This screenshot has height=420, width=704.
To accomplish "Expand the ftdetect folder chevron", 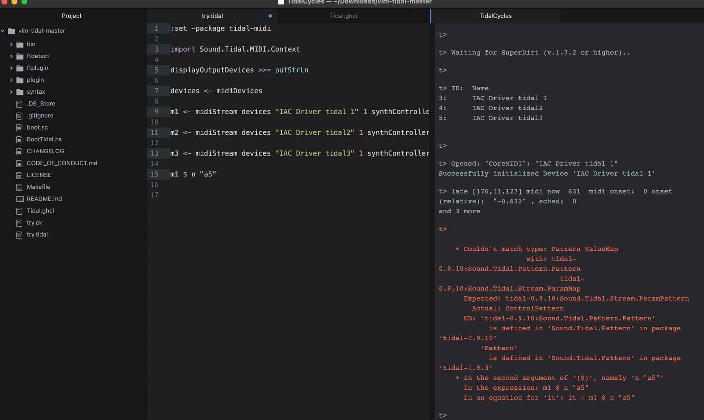I will click(x=11, y=56).
